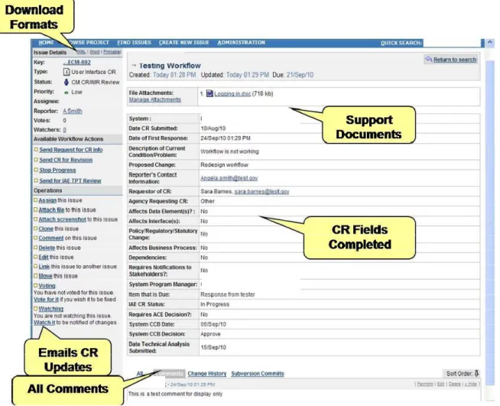Click inside the Quick Search field
Viewport: 500px width, 406px height.
tap(452, 43)
